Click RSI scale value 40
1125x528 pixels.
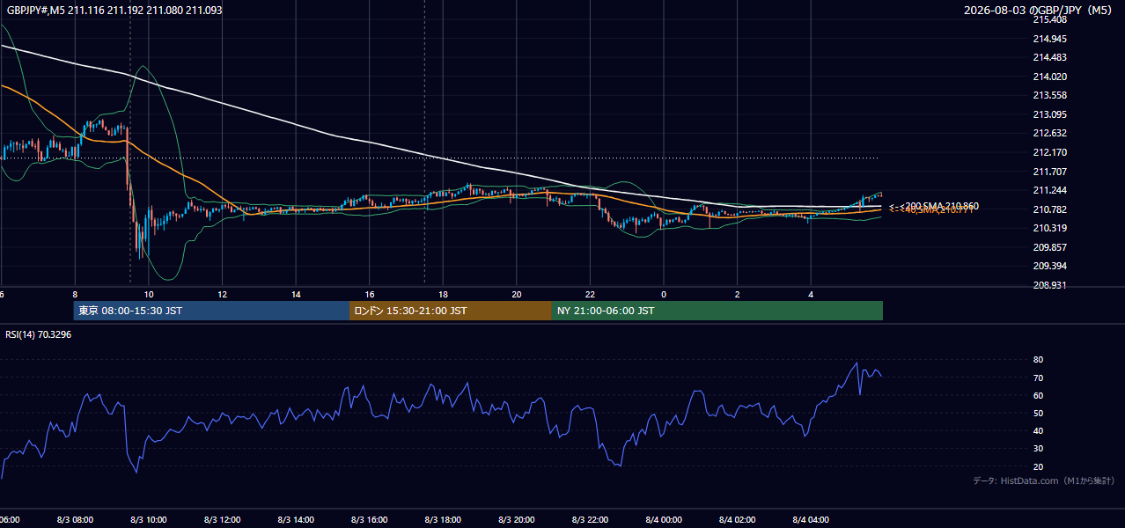(1039, 430)
